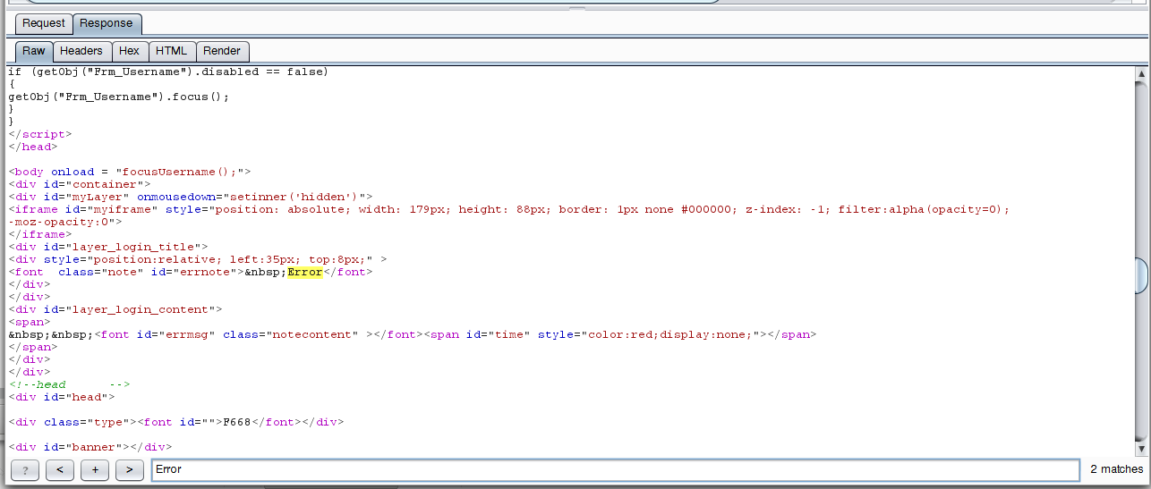The height and width of the screenshot is (489, 1151).
Task: Click the split pane divider handle
Action: point(575,7)
